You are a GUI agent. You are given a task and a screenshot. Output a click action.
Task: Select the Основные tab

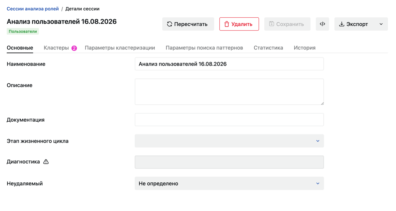(20, 48)
